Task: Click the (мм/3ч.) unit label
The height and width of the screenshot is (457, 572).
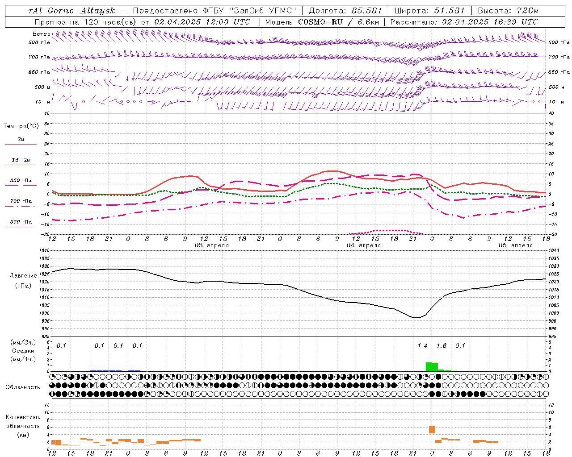Action: tap(23, 343)
